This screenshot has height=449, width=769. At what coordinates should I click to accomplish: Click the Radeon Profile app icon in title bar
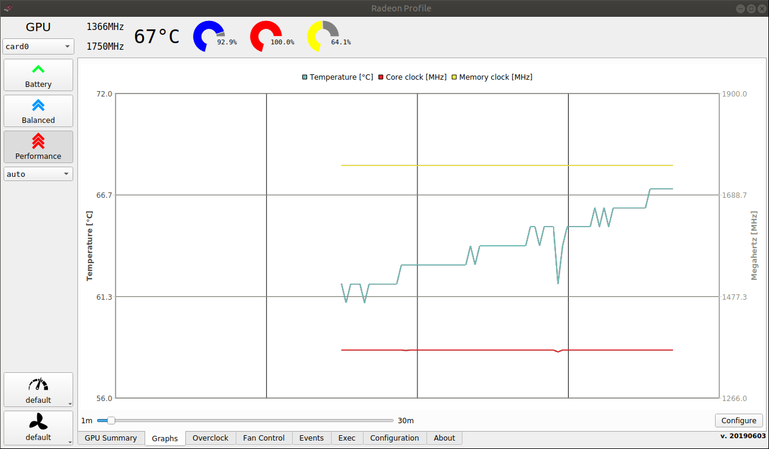8,8
